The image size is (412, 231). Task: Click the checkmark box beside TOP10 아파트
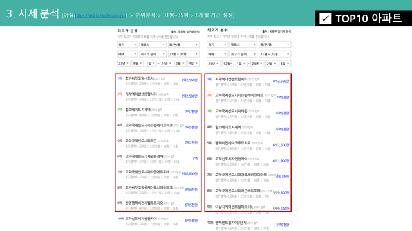pos(325,19)
